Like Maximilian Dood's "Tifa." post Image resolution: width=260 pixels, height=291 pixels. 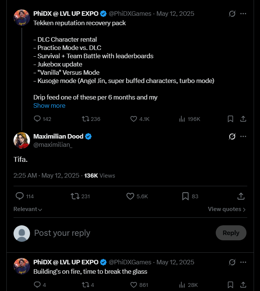coord(130,196)
